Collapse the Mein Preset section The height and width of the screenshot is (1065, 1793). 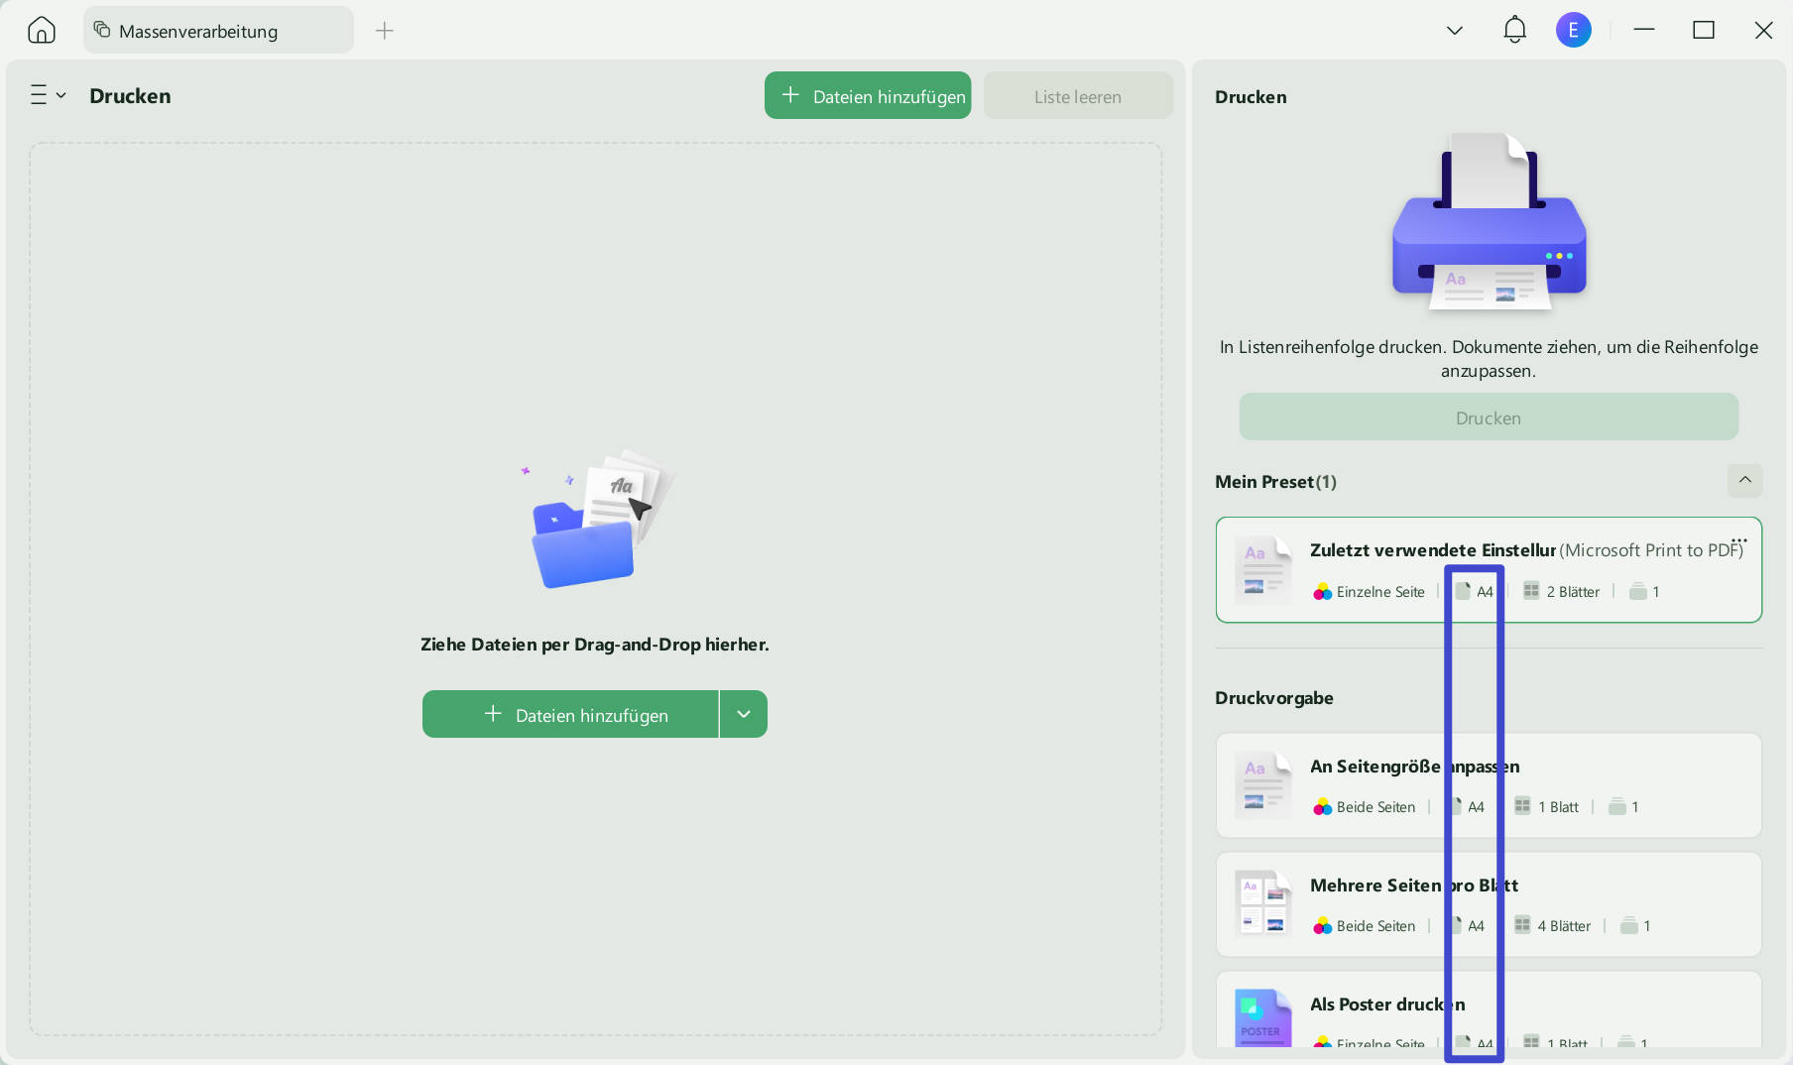(x=1744, y=481)
